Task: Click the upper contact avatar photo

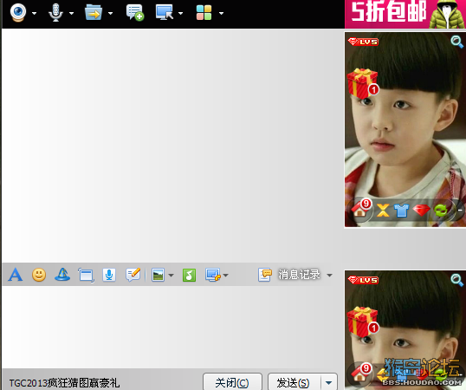Action: (x=405, y=130)
